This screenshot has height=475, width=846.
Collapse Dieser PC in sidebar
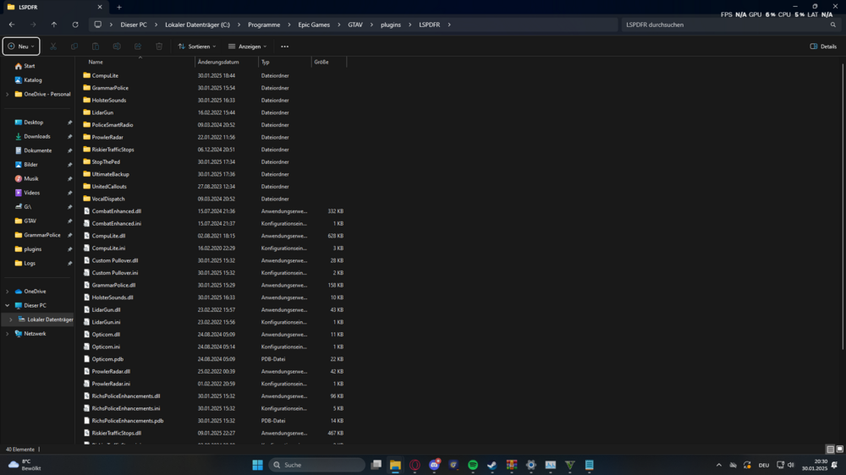(x=8, y=306)
